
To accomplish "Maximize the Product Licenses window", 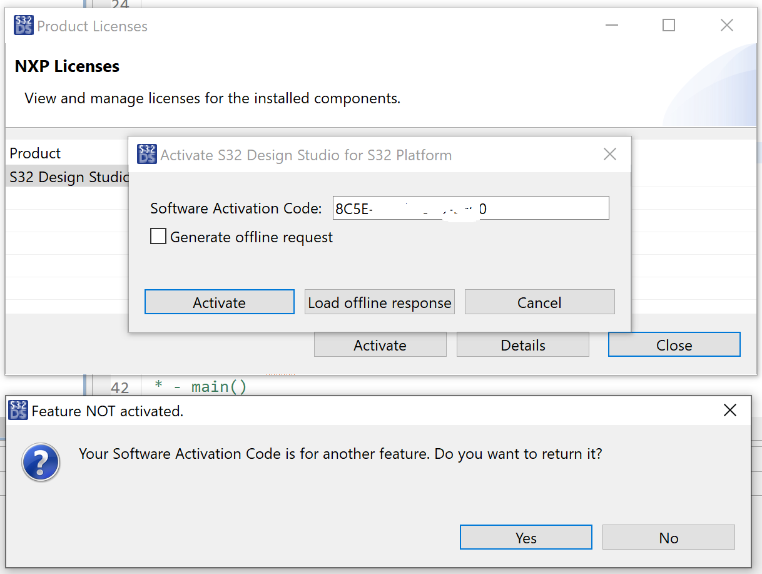I will (x=669, y=26).
